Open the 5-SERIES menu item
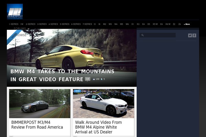The image size is (206, 137). (65, 24)
